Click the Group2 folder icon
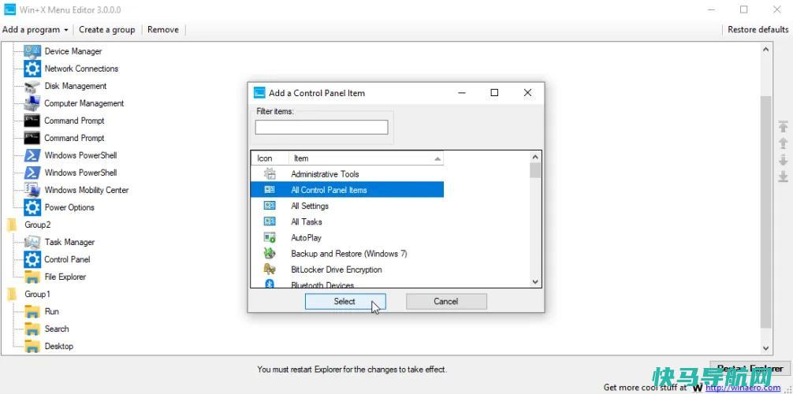This screenshot has width=793, height=394. [12, 225]
